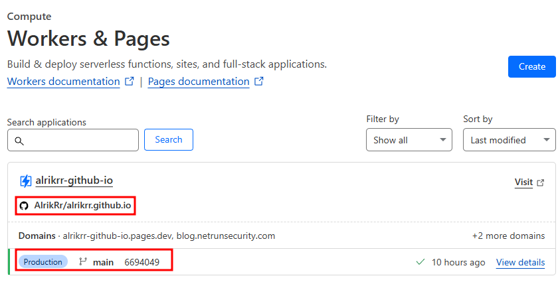
Task: Open View details for production deployment
Action: coord(520,262)
